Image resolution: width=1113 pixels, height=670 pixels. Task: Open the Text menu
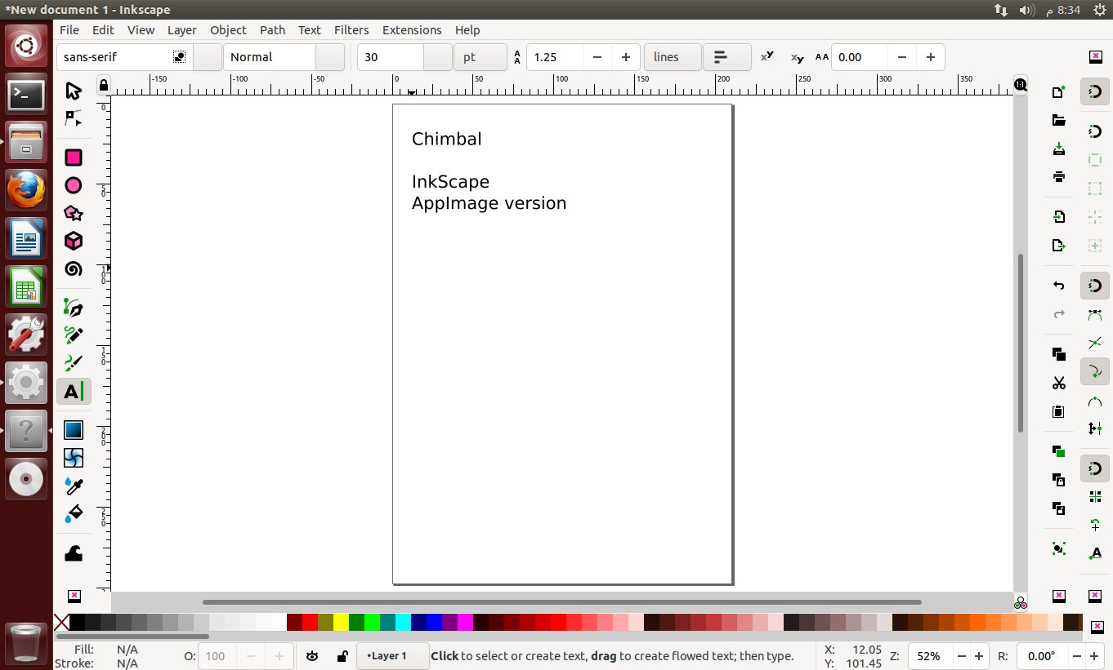[310, 29]
